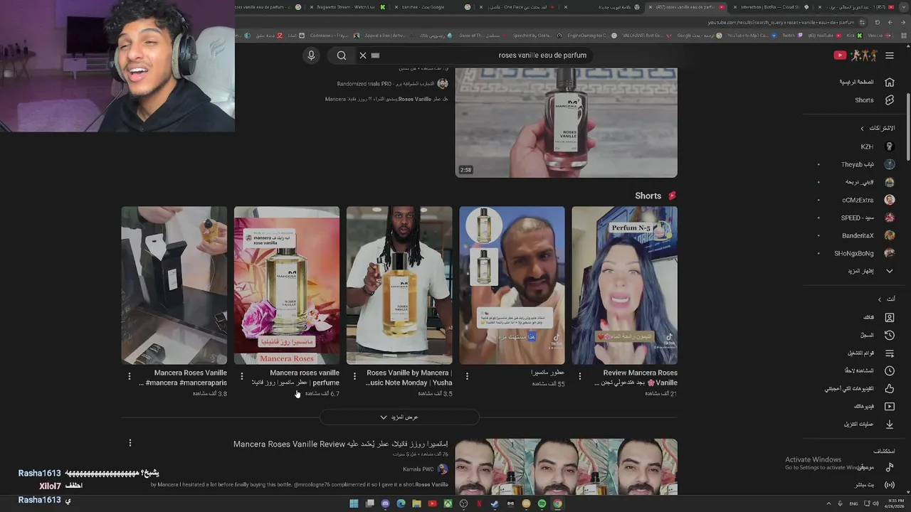Open oCMzExtra channel subscription
Image resolution: width=911 pixels, height=512 pixels.
pos(868,200)
